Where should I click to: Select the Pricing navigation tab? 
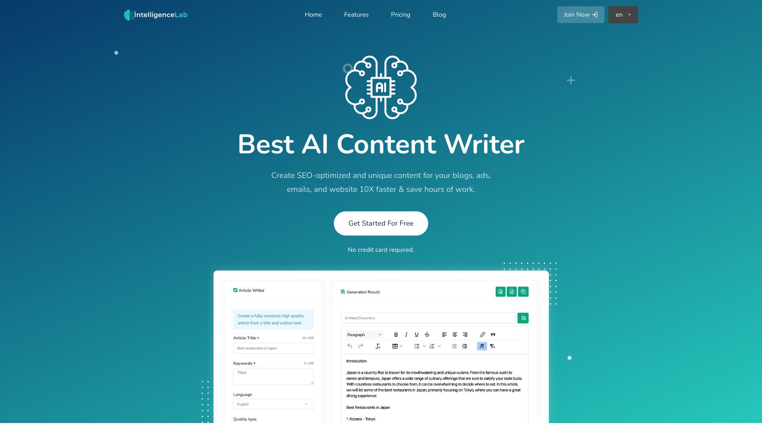coord(400,15)
